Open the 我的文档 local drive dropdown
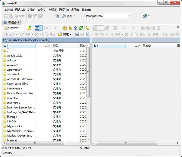This screenshot has width=182, height=157. (15, 28)
